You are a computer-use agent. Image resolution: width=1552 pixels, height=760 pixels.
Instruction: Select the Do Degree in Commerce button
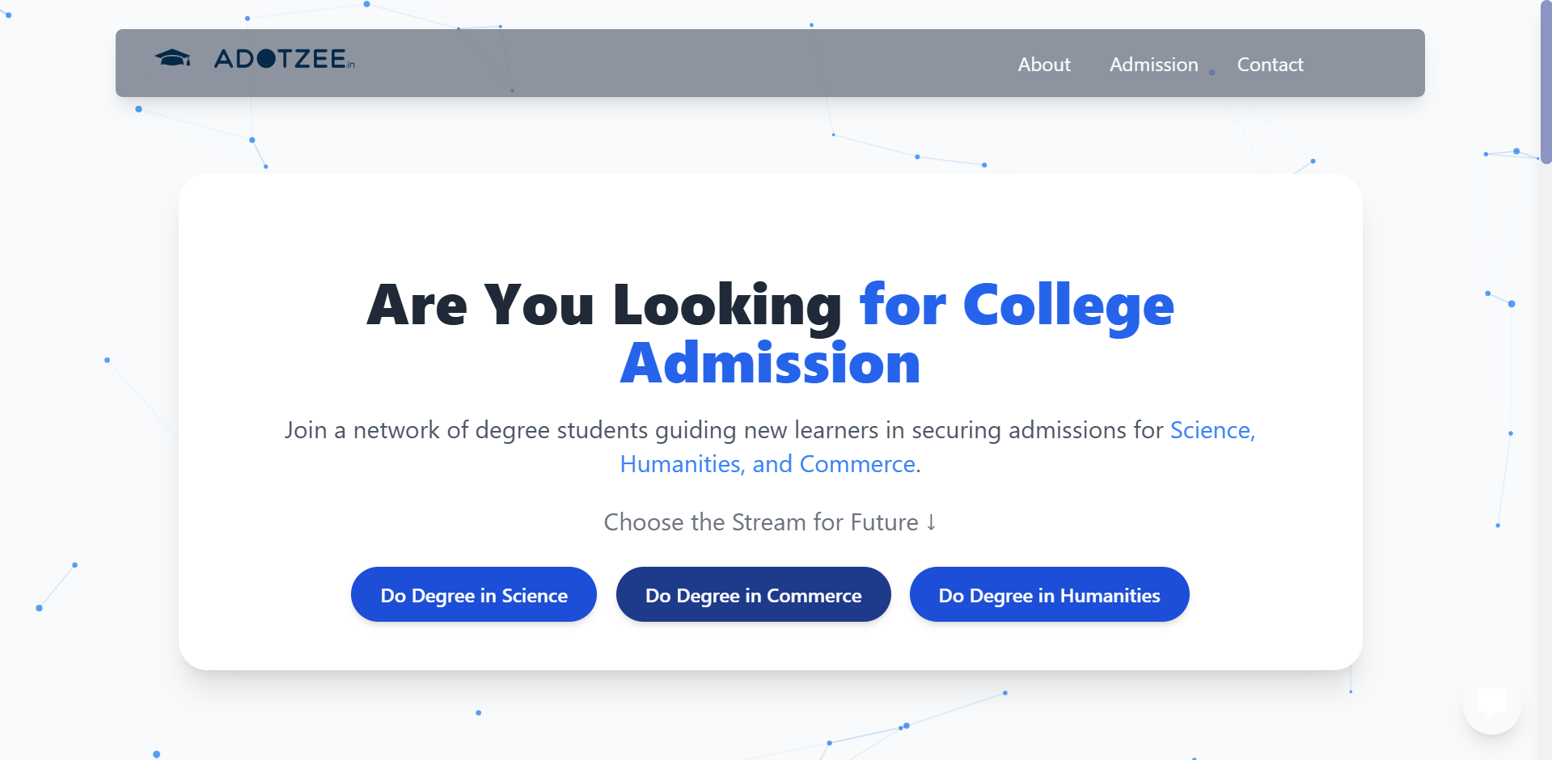[753, 595]
